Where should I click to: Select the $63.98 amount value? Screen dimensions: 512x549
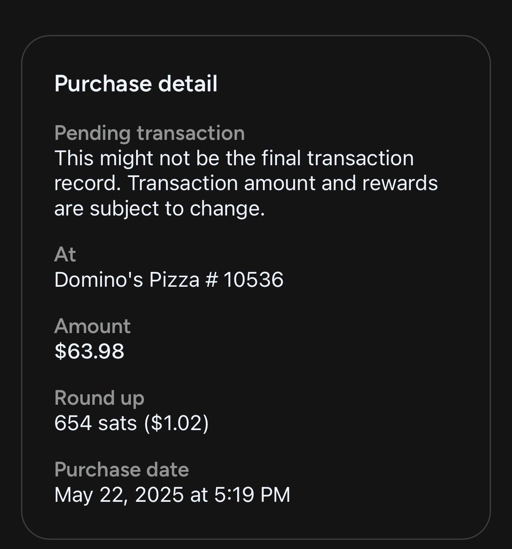pyautogui.click(x=89, y=351)
